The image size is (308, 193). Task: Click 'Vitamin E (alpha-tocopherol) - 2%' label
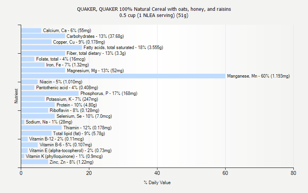coord(70,151)
